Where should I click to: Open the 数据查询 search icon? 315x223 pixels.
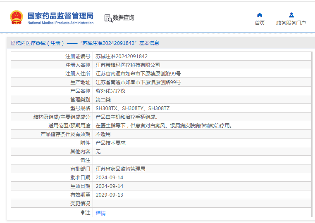(x=108, y=18)
